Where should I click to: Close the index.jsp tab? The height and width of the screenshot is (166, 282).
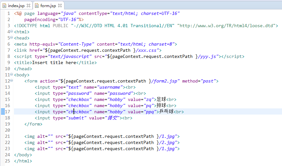tap(28, 6)
